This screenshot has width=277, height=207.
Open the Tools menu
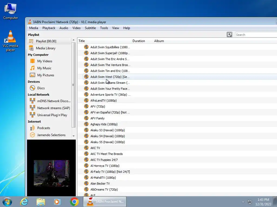104,28
